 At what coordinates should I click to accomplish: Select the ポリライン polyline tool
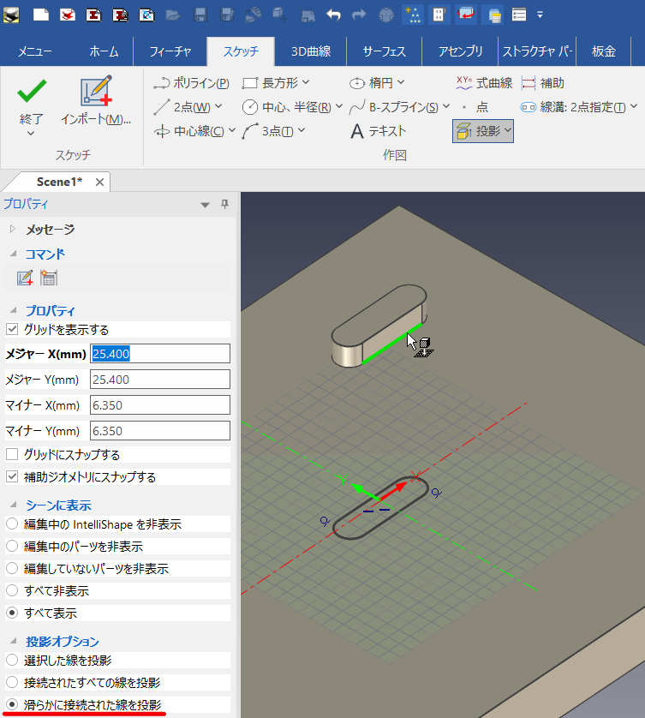[190, 83]
